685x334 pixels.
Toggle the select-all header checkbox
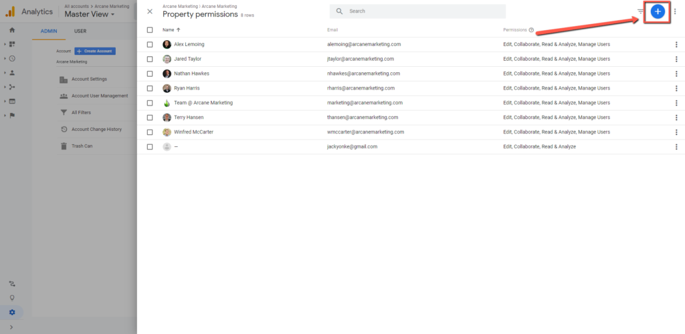pos(150,30)
